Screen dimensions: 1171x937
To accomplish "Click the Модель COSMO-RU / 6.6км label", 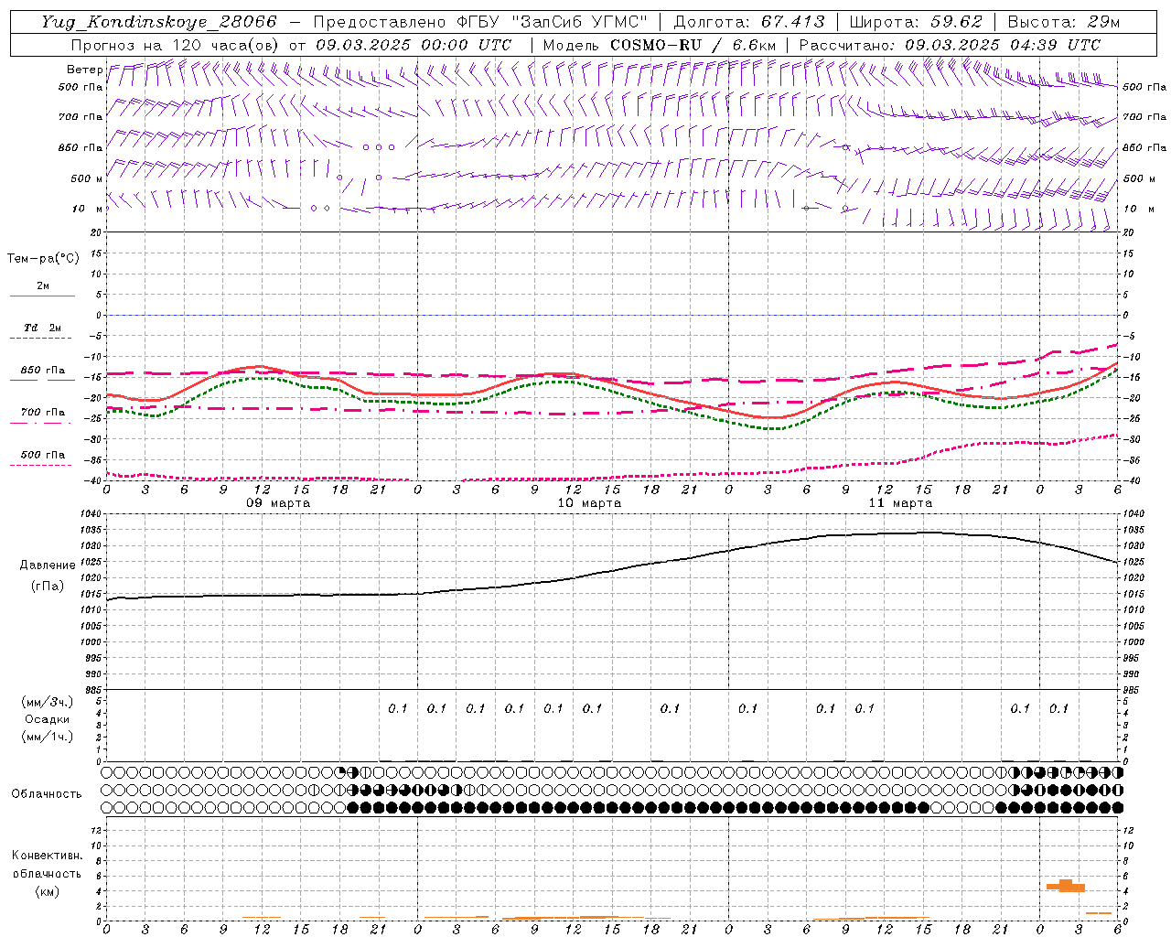I will click(x=660, y=45).
